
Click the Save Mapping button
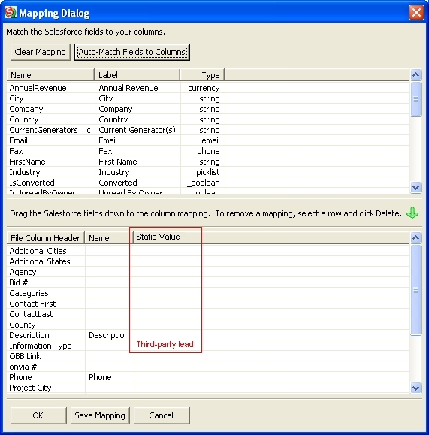[100, 415]
